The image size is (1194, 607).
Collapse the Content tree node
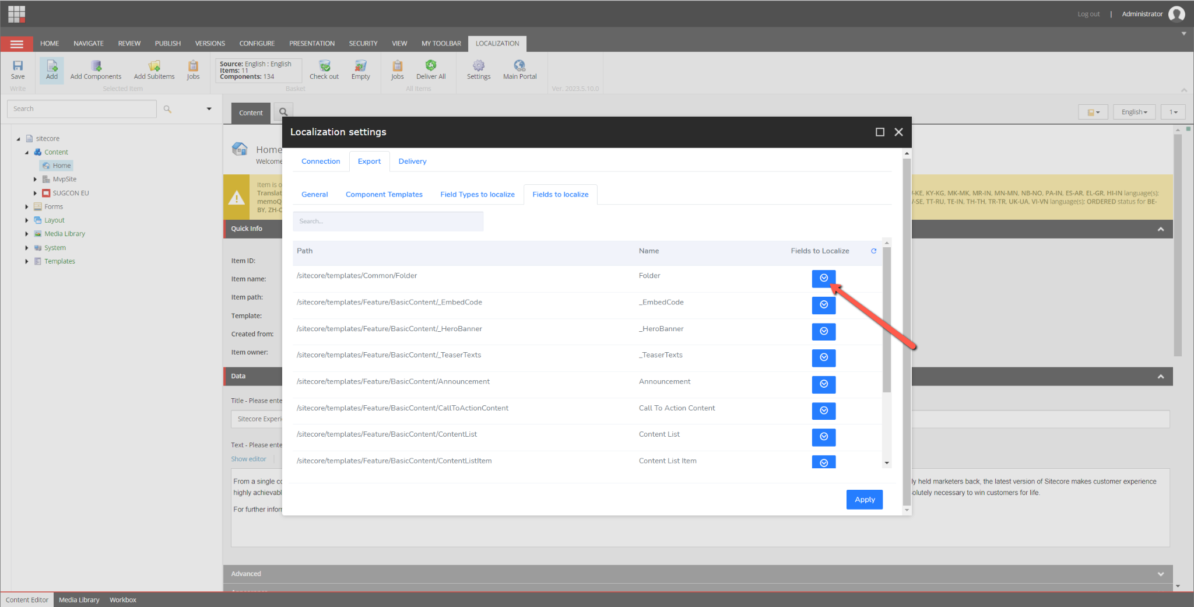[x=27, y=152]
